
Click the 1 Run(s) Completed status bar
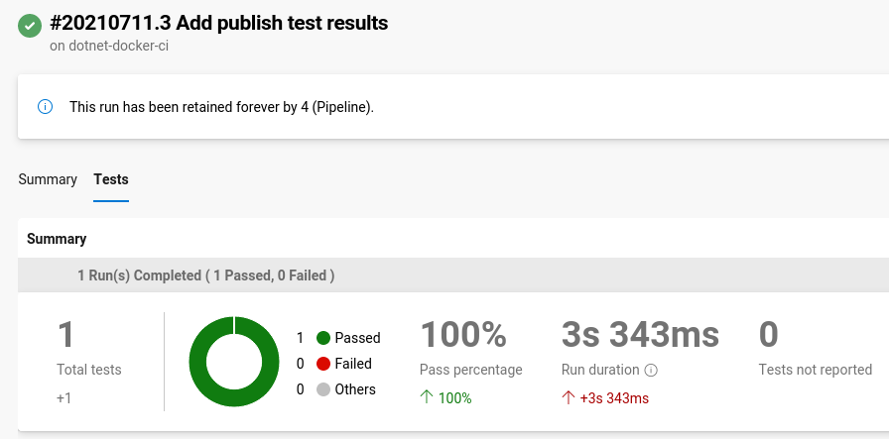pyautogui.click(x=205, y=275)
